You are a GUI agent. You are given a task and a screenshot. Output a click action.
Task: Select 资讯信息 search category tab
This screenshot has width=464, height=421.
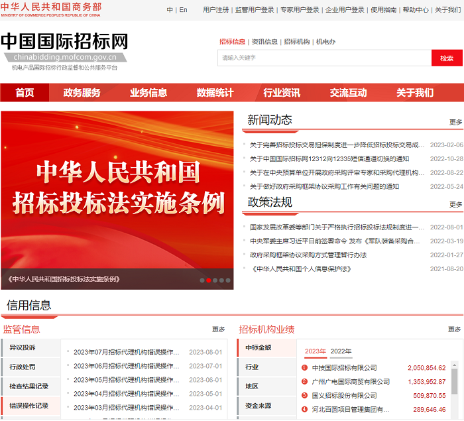(x=264, y=42)
